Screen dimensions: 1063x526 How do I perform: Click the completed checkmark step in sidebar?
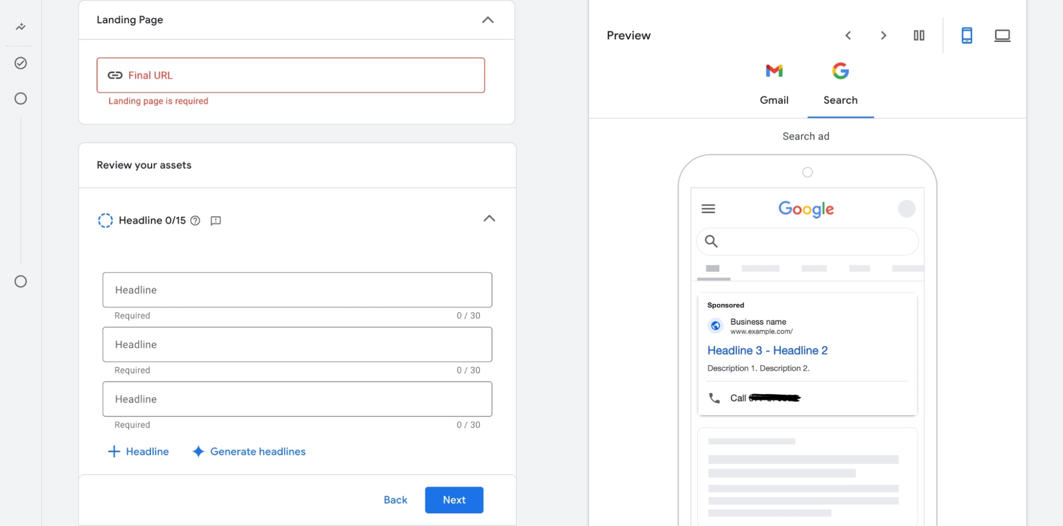click(x=21, y=63)
